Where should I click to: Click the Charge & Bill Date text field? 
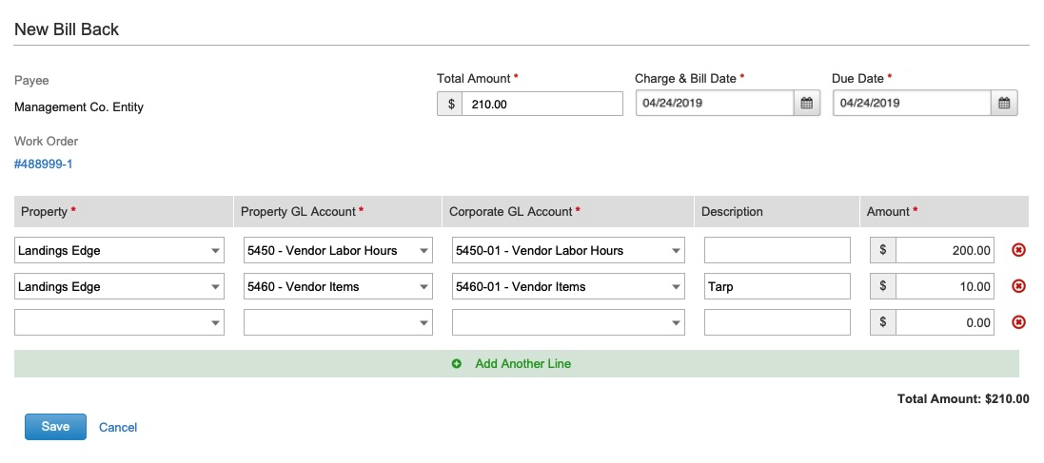pos(715,104)
